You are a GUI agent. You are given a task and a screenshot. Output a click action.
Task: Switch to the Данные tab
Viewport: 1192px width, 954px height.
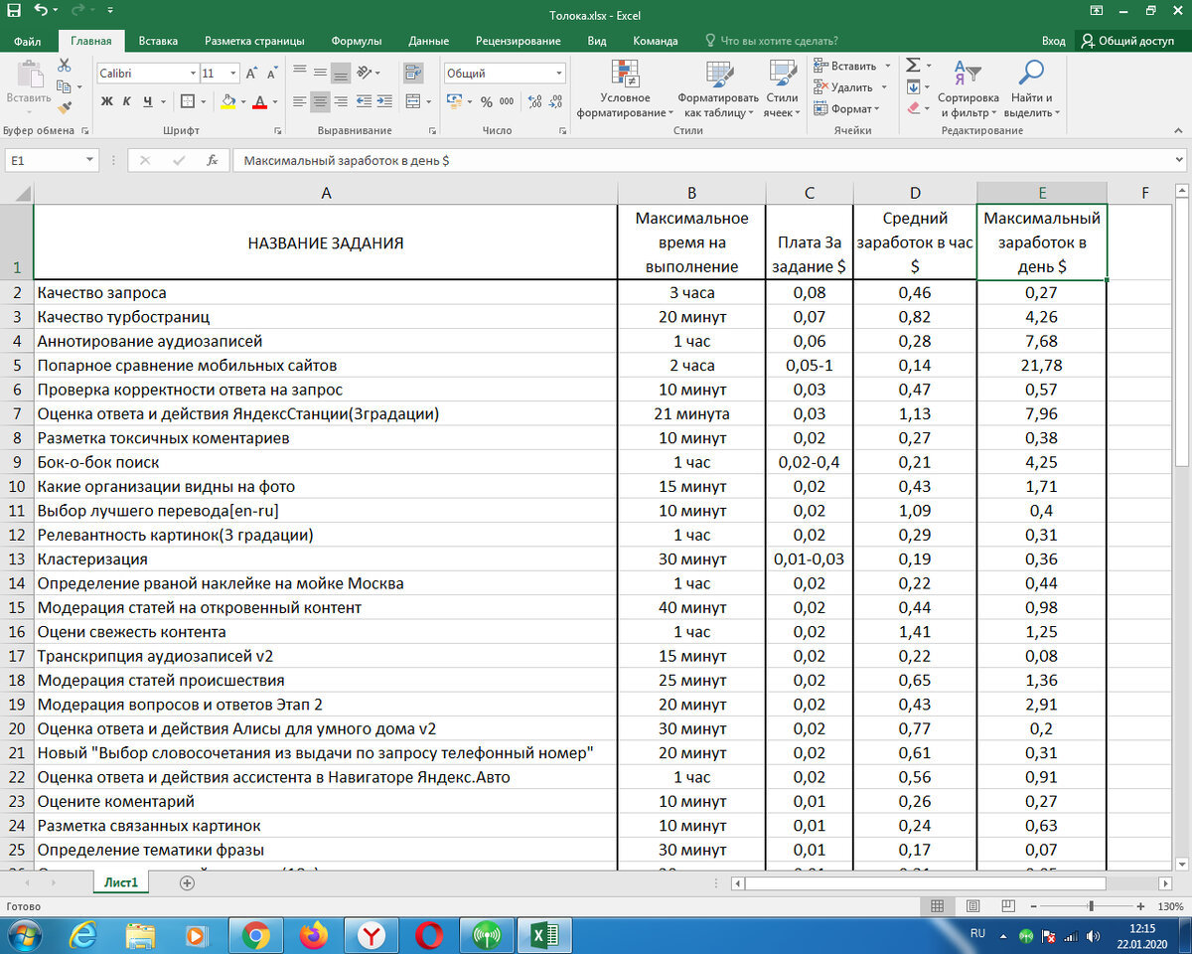(x=428, y=41)
